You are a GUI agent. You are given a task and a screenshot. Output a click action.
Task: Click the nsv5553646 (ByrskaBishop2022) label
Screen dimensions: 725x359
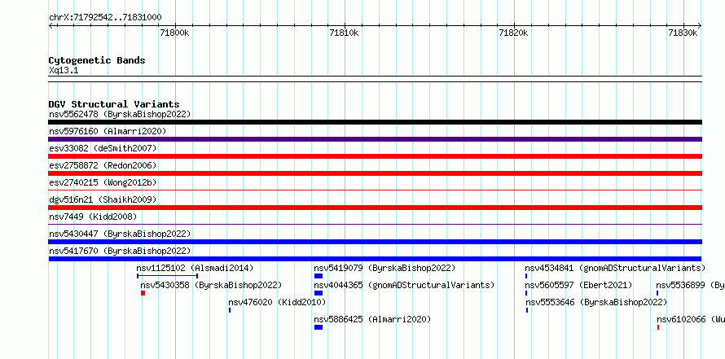point(596,302)
